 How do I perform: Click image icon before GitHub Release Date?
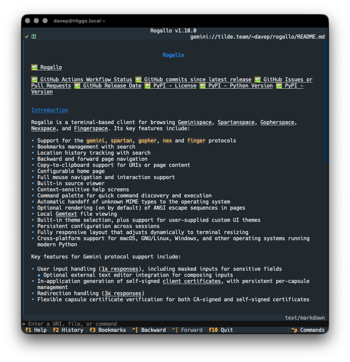click(77, 86)
